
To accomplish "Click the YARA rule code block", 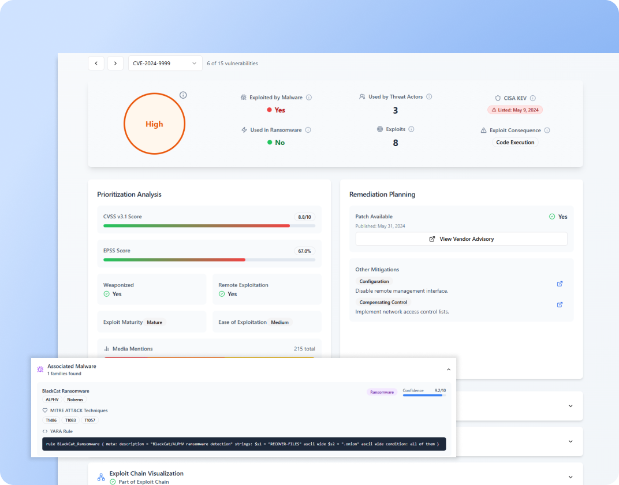I will pyautogui.click(x=244, y=444).
